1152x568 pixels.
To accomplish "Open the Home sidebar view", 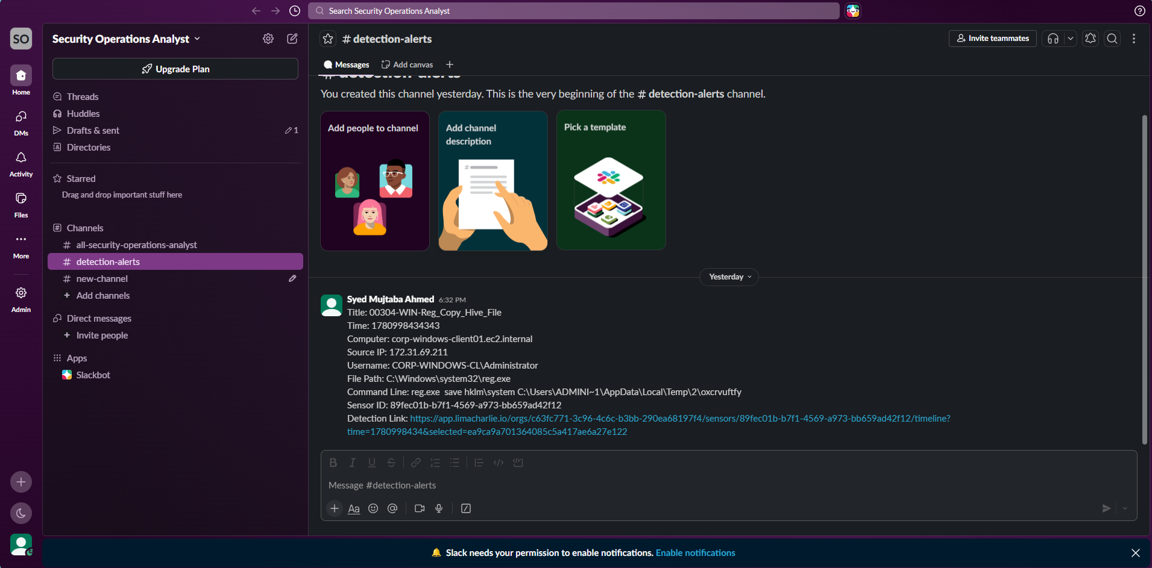I will coord(21,80).
